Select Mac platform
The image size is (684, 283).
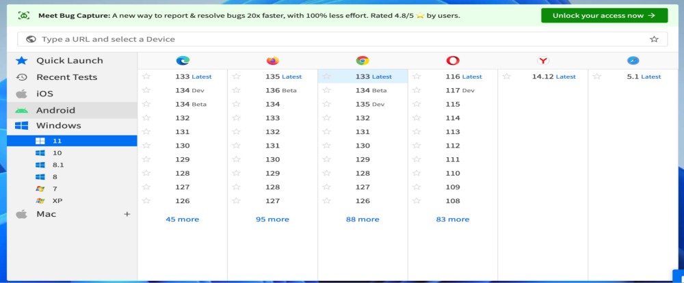pyautogui.click(x=72, y=214)
